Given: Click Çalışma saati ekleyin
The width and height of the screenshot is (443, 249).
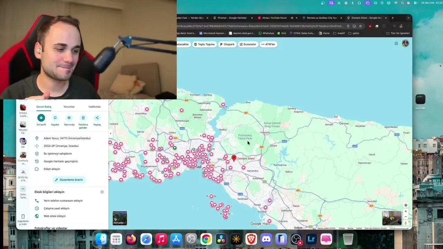Looking at the screenshot, I should 56,209.
